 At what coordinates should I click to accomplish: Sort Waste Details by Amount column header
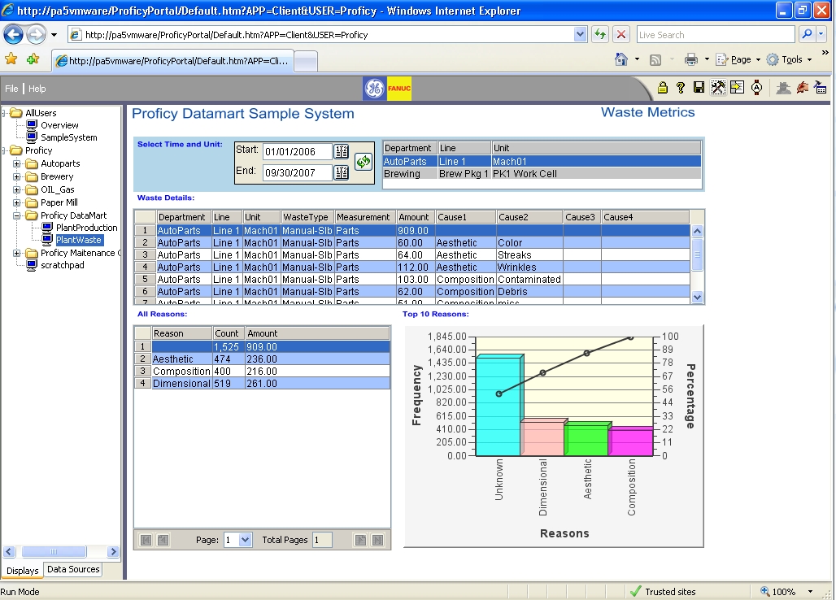pos(416,217)
